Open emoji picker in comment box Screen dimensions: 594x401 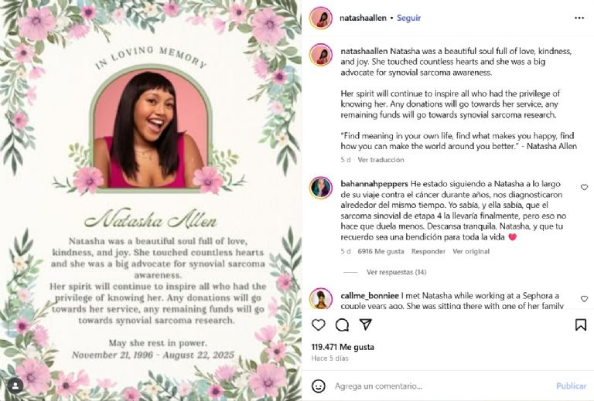318,386
